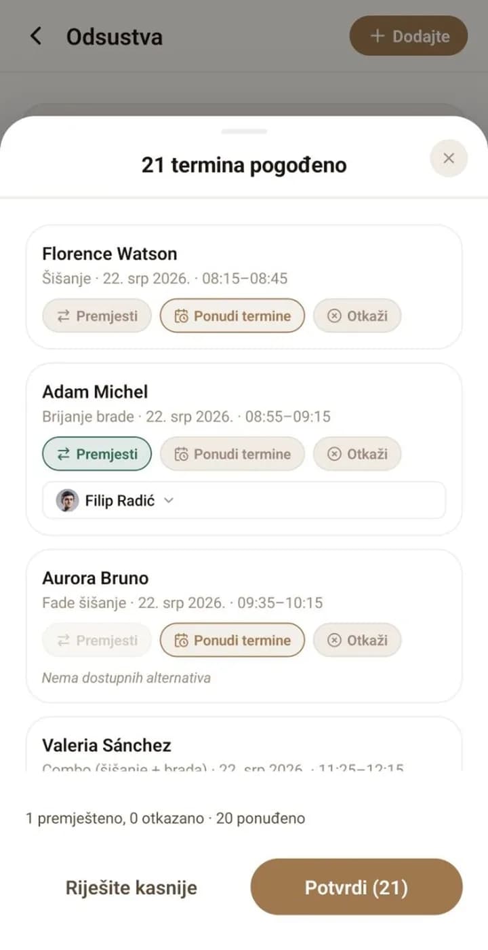Tap the Odsustva page title
Image resolution: width=488 pixels, height=950 pixels.
point(115,36)
